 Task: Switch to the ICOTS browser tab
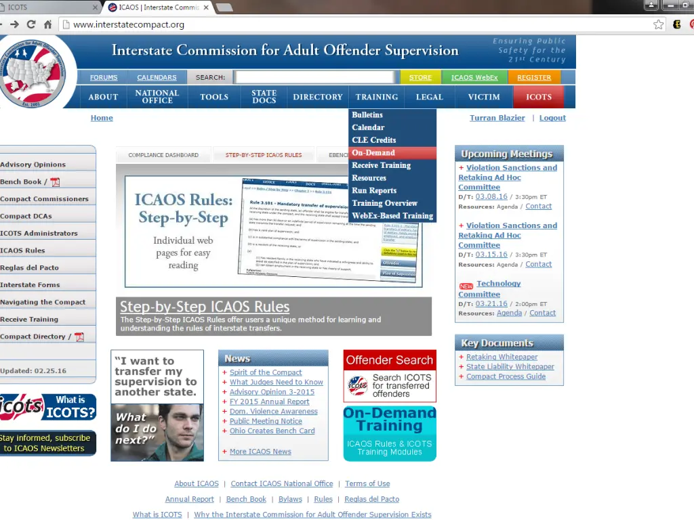click(48, 7)
